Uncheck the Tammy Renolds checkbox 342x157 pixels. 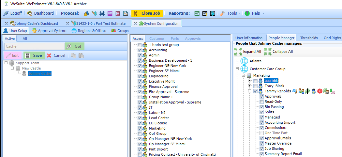255,91
